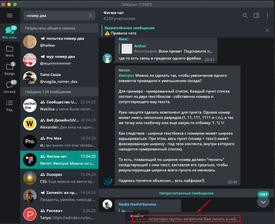The height and width of the screenshot is (224, 275).
Task: Select the "Все чаты" folder tab
Action: tap(10, 32)
